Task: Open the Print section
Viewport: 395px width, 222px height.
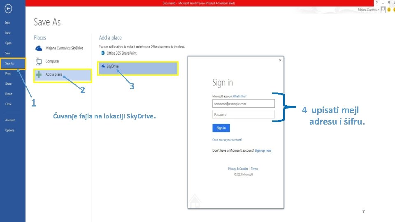Action: (x=8, y=74)
